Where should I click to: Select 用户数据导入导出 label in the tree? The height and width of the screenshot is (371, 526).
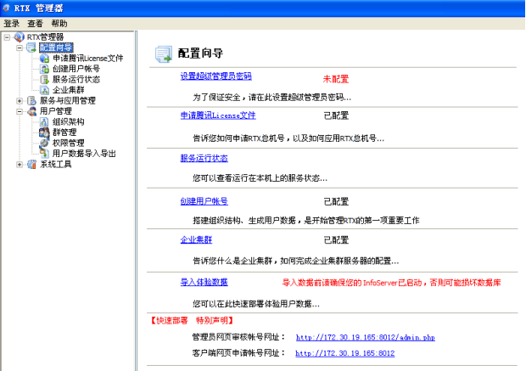[x=84, y=154]
